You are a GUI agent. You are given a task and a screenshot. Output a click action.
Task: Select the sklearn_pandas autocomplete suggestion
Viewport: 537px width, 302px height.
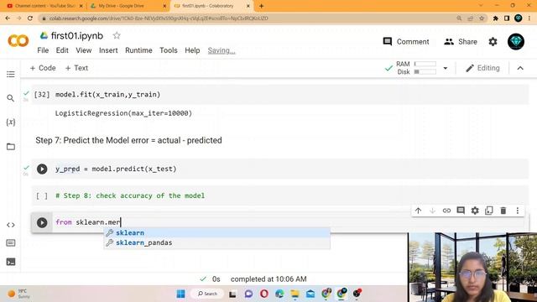click(x=216, y=242)
